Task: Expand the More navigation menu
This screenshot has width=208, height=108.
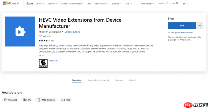Action: tap(128, 4)
